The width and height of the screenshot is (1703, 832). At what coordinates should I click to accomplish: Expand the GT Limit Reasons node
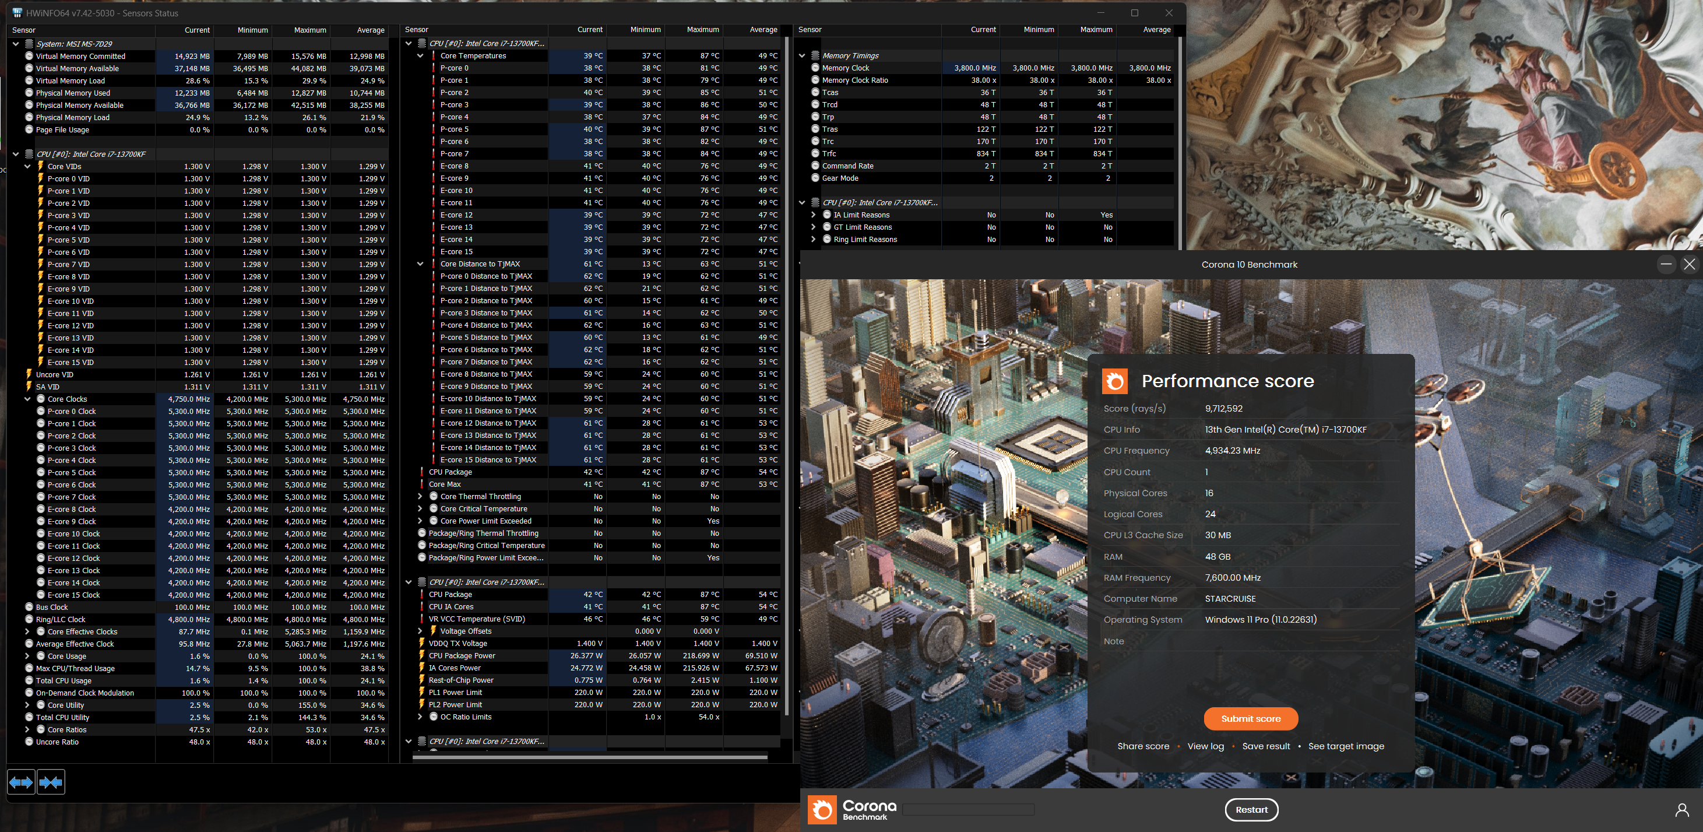click(813, 227)
